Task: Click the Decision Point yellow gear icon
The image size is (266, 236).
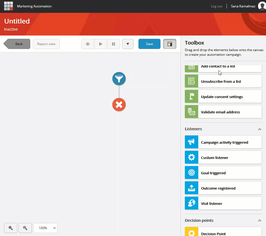Action: [191, 231]
